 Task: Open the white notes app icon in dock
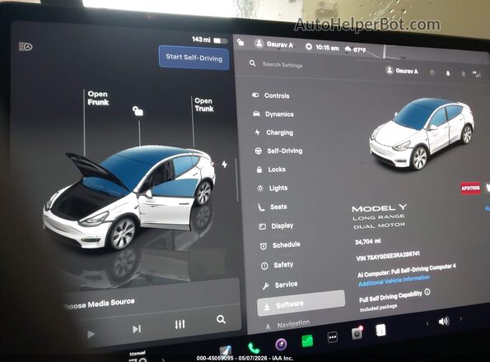(380, 330)
